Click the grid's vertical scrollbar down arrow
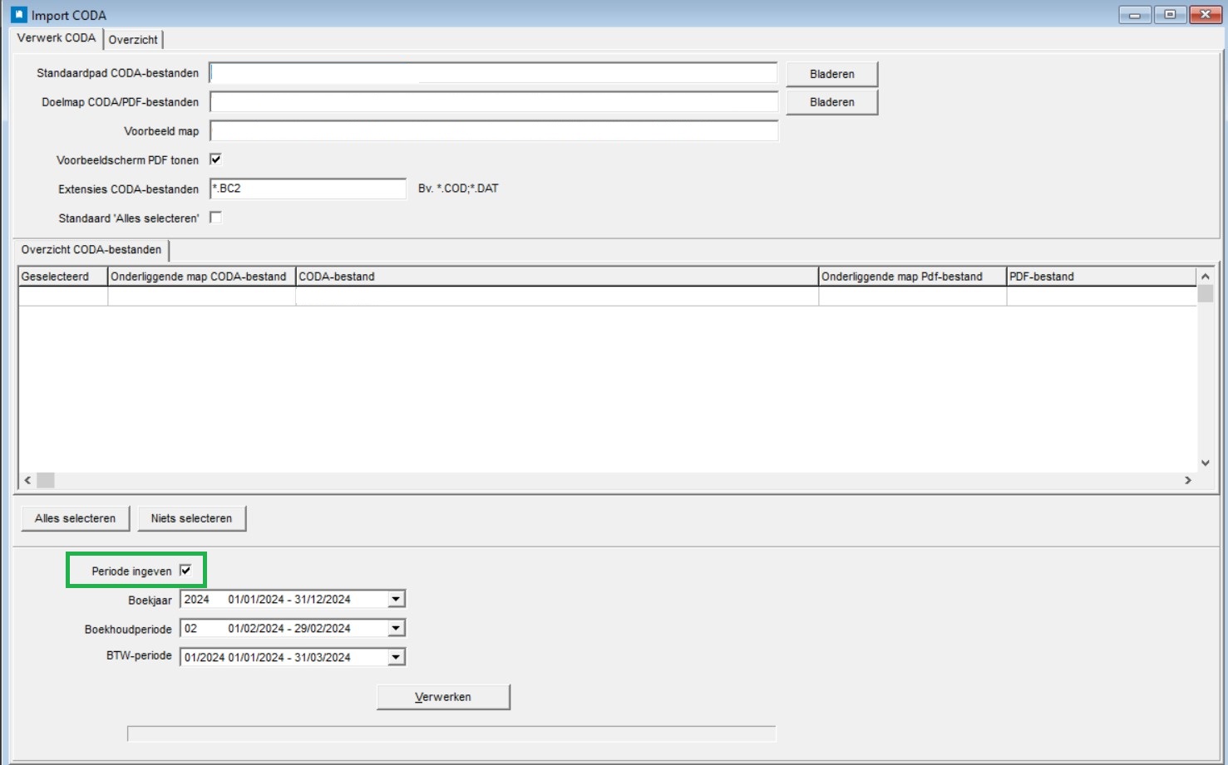Viewport: 1228px width, 765px height. click(1205, 463)
